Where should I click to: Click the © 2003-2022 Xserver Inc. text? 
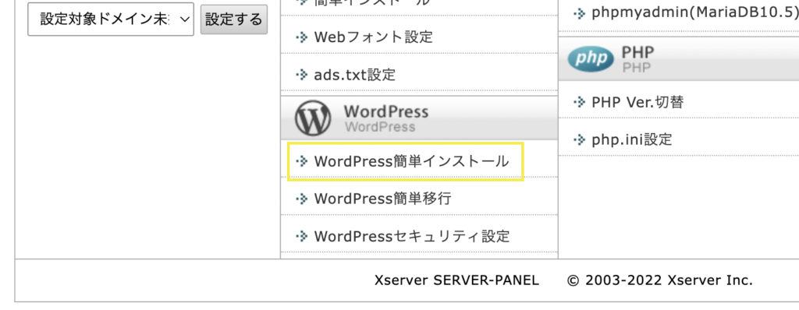660,280
